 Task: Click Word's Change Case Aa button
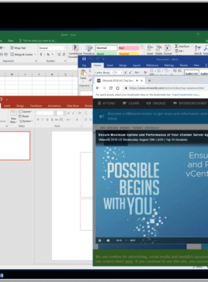click(x=137, y=72)
